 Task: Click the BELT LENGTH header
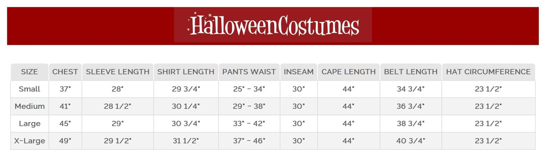point(411,72)
